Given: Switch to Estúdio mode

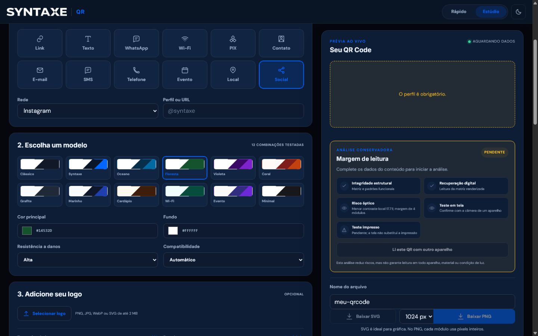Looking at the screenshot, I should click(491, 12).
